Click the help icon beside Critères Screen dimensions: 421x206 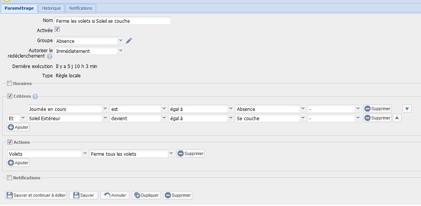[x=35, y=97]
